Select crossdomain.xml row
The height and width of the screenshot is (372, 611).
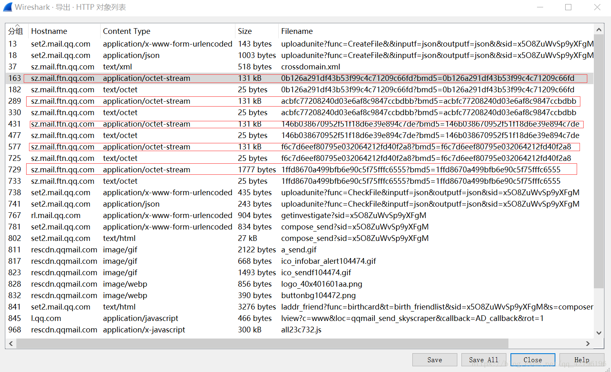pos(300,67)
